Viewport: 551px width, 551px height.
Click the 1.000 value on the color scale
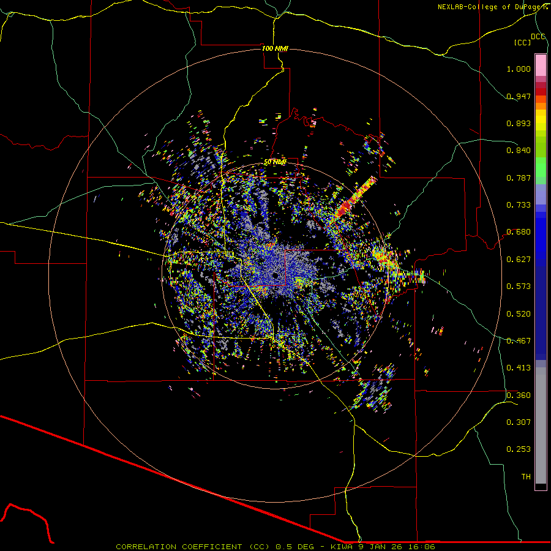[x=519, y=69]
